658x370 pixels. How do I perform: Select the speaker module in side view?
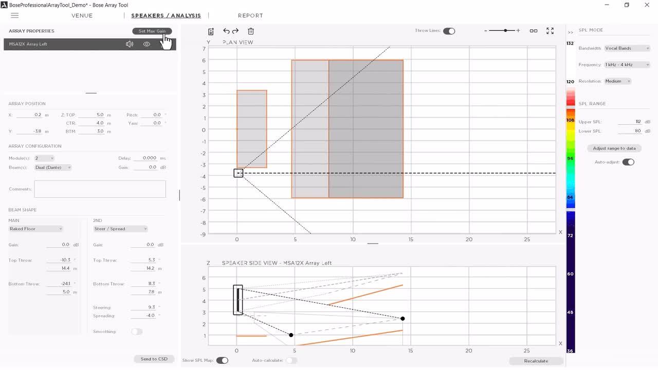pyautogui.click(x=237, y=300)
